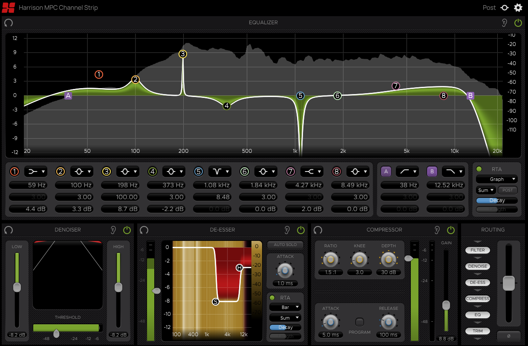
Task: Select EQ node 5 notch on graph
Action: pos(300,96)
